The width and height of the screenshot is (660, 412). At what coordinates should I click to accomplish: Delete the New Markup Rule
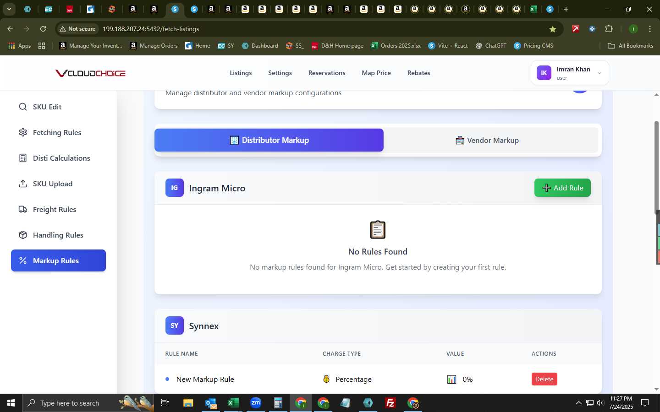click(x=544, y=379)
